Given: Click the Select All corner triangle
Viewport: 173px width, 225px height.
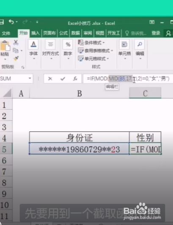Looking at the screenshot, I should pos(7,93).
